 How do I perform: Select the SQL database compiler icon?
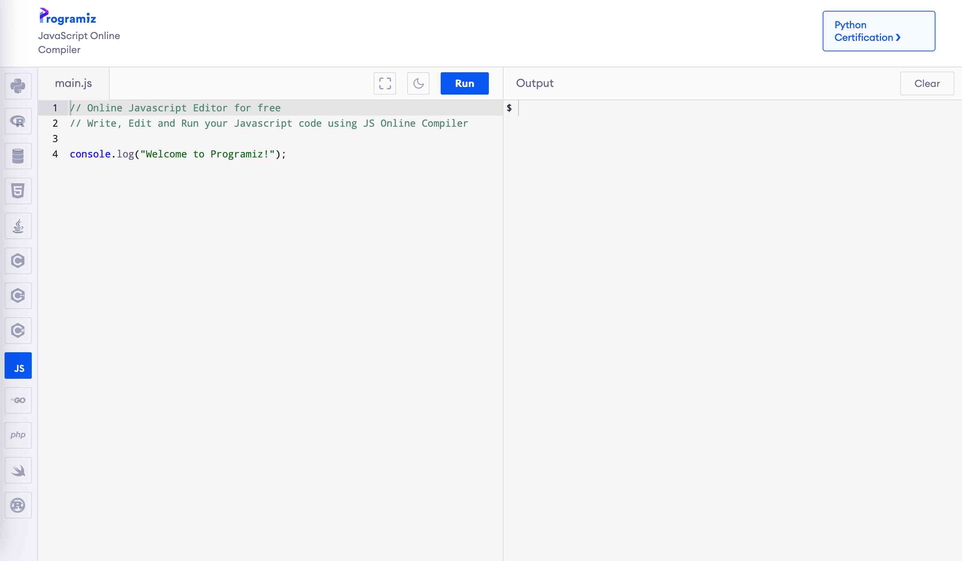(18, 156)
